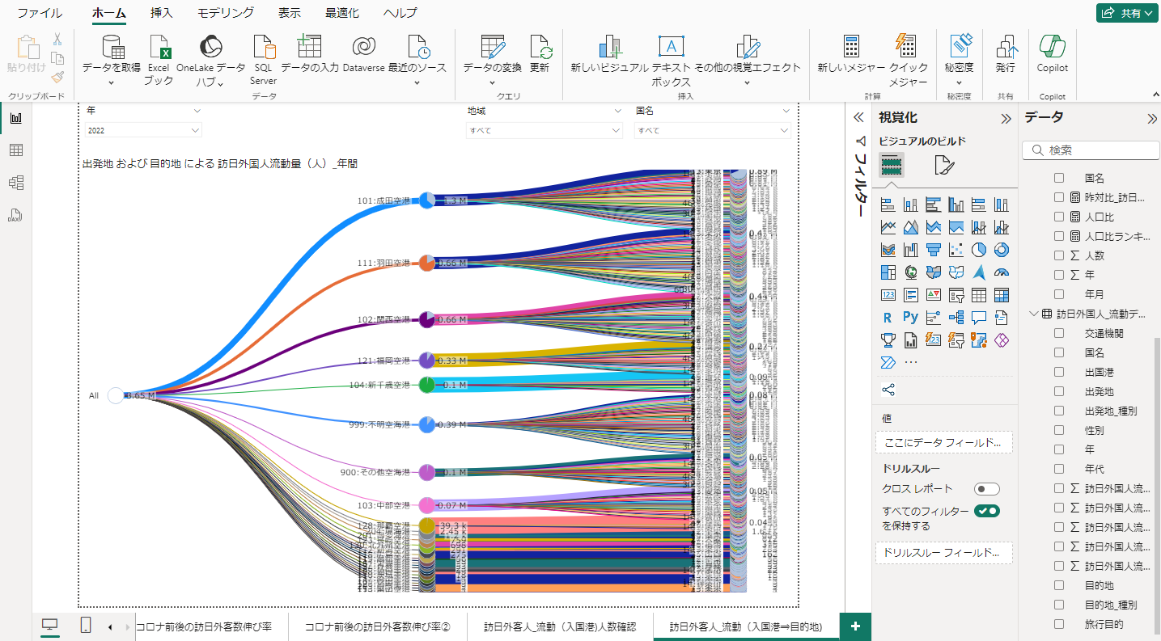Click the 共有 share button

click(1127, 13)
